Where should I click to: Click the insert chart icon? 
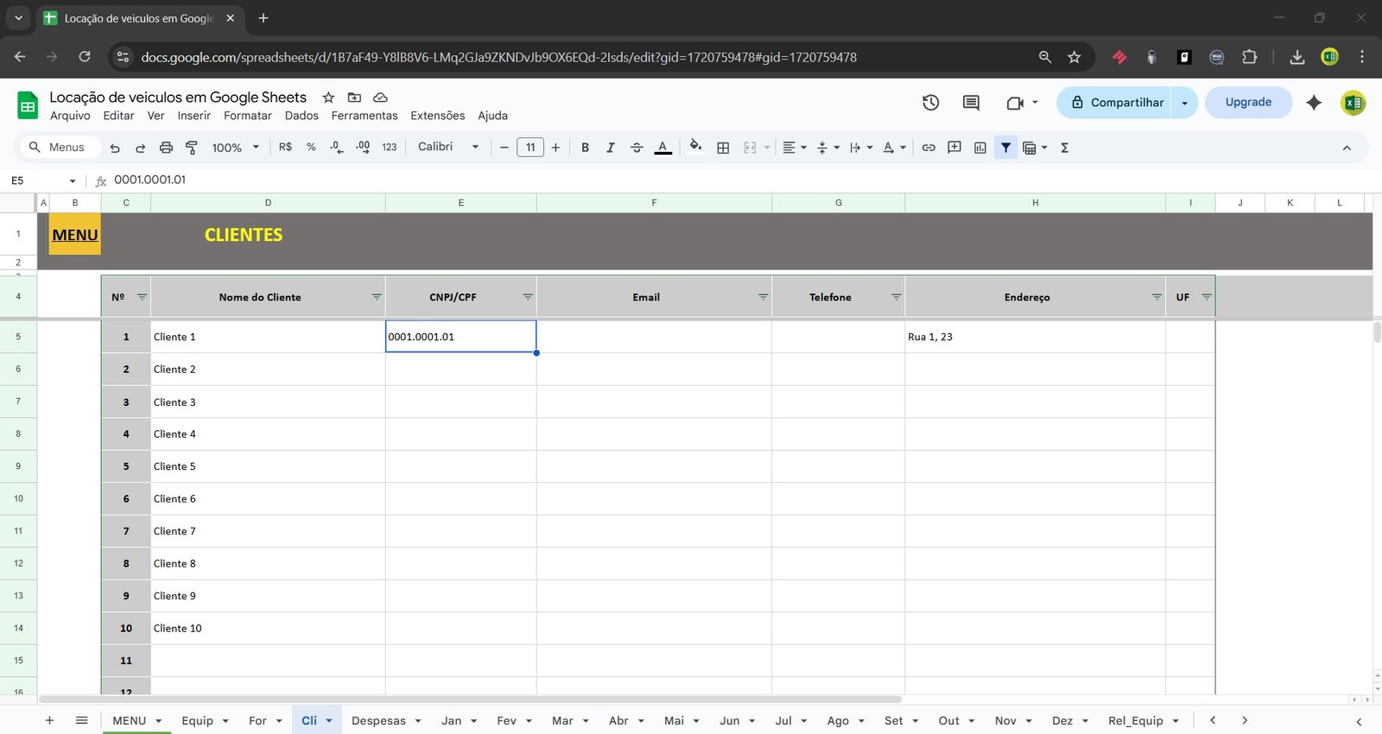coord(979,148)
